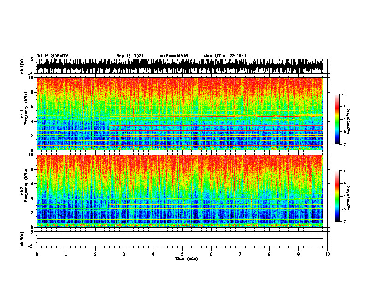Click the "6" kHz tick on ch.1 frequency axis
The width and height of the screenshot is (369, 285).
33,107
